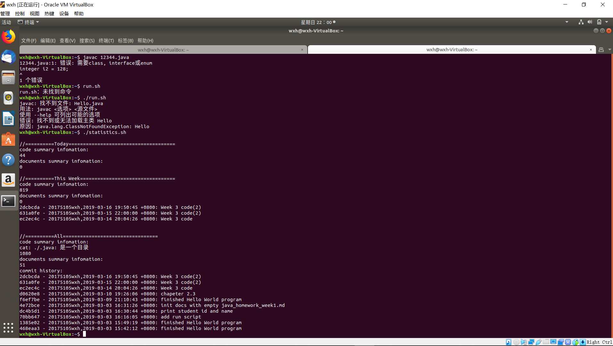Open the 终端(T) menu in menu bar

pyautogui.click(x=106, y=41)
